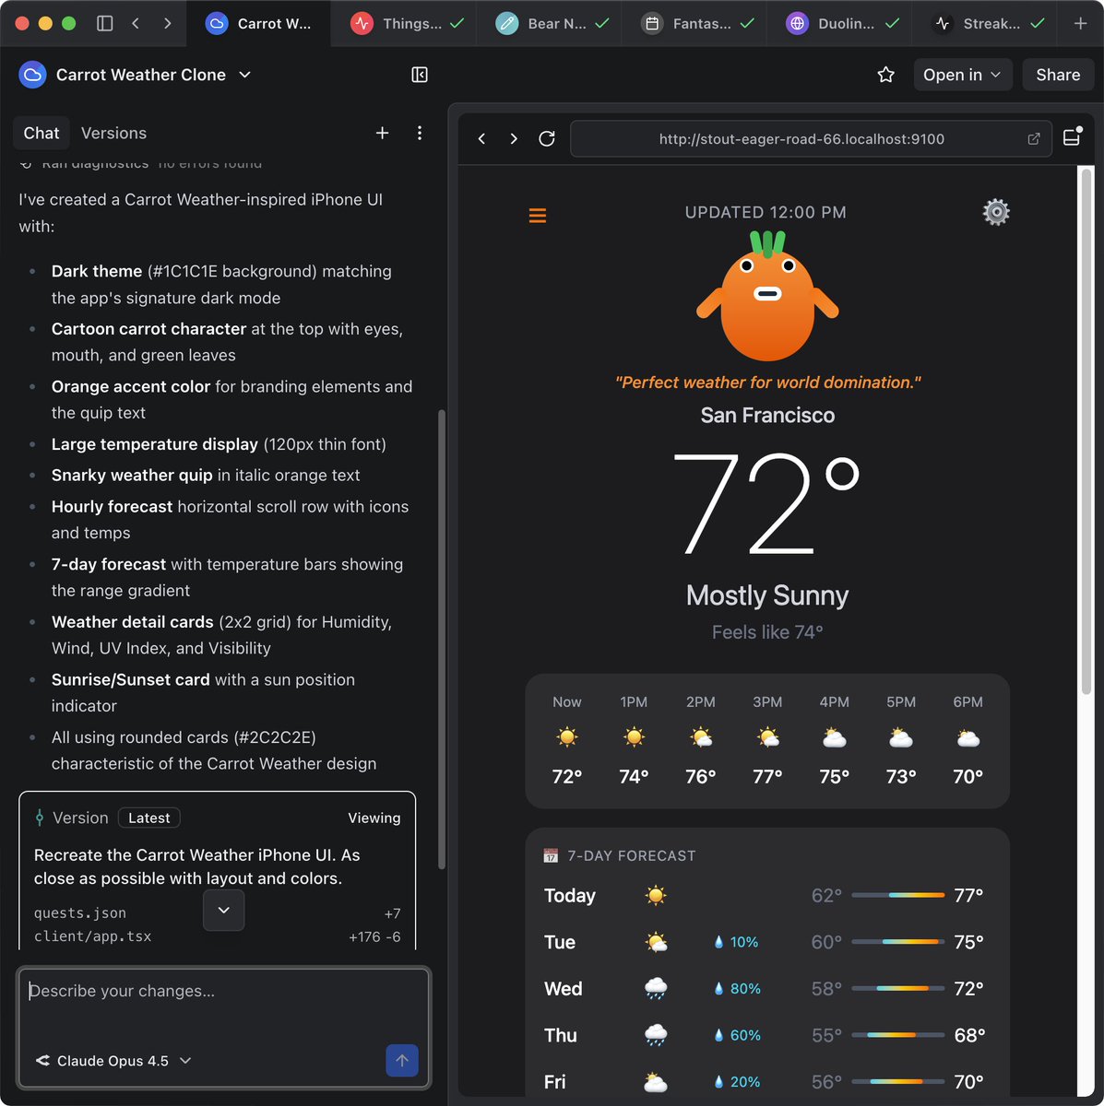The width and height of the screenshot is (1104, 1106).
Task: Switch to the Fantas... tab
Action: pyautogui.click(x=696, y=23)
